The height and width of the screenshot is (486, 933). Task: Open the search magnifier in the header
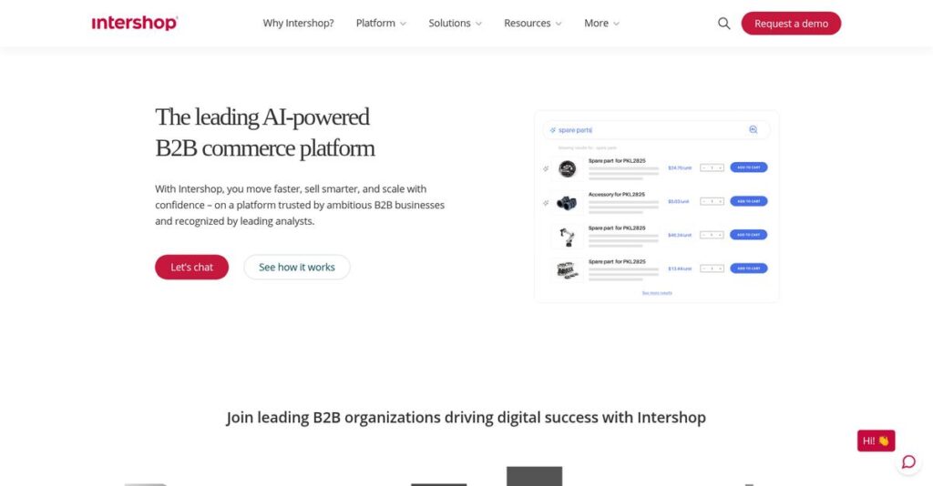click(723, 23)
